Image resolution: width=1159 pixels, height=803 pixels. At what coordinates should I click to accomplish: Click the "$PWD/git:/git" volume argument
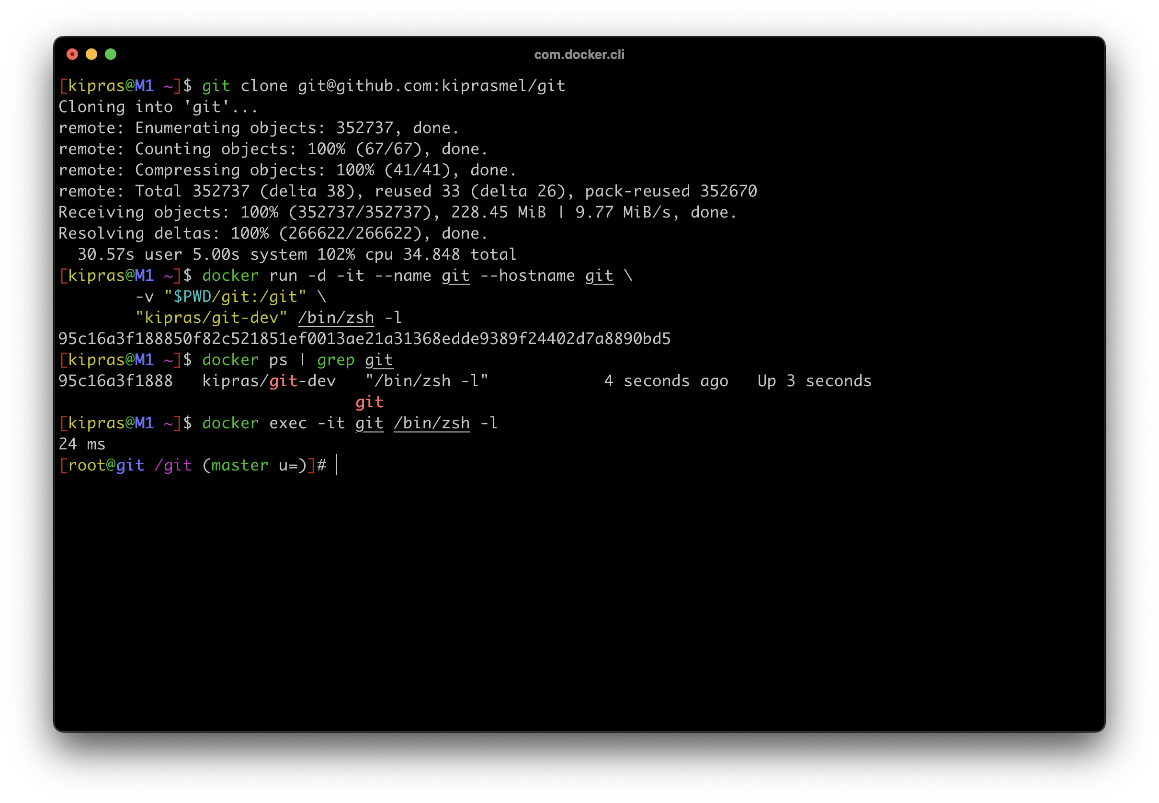coord(235,297)
